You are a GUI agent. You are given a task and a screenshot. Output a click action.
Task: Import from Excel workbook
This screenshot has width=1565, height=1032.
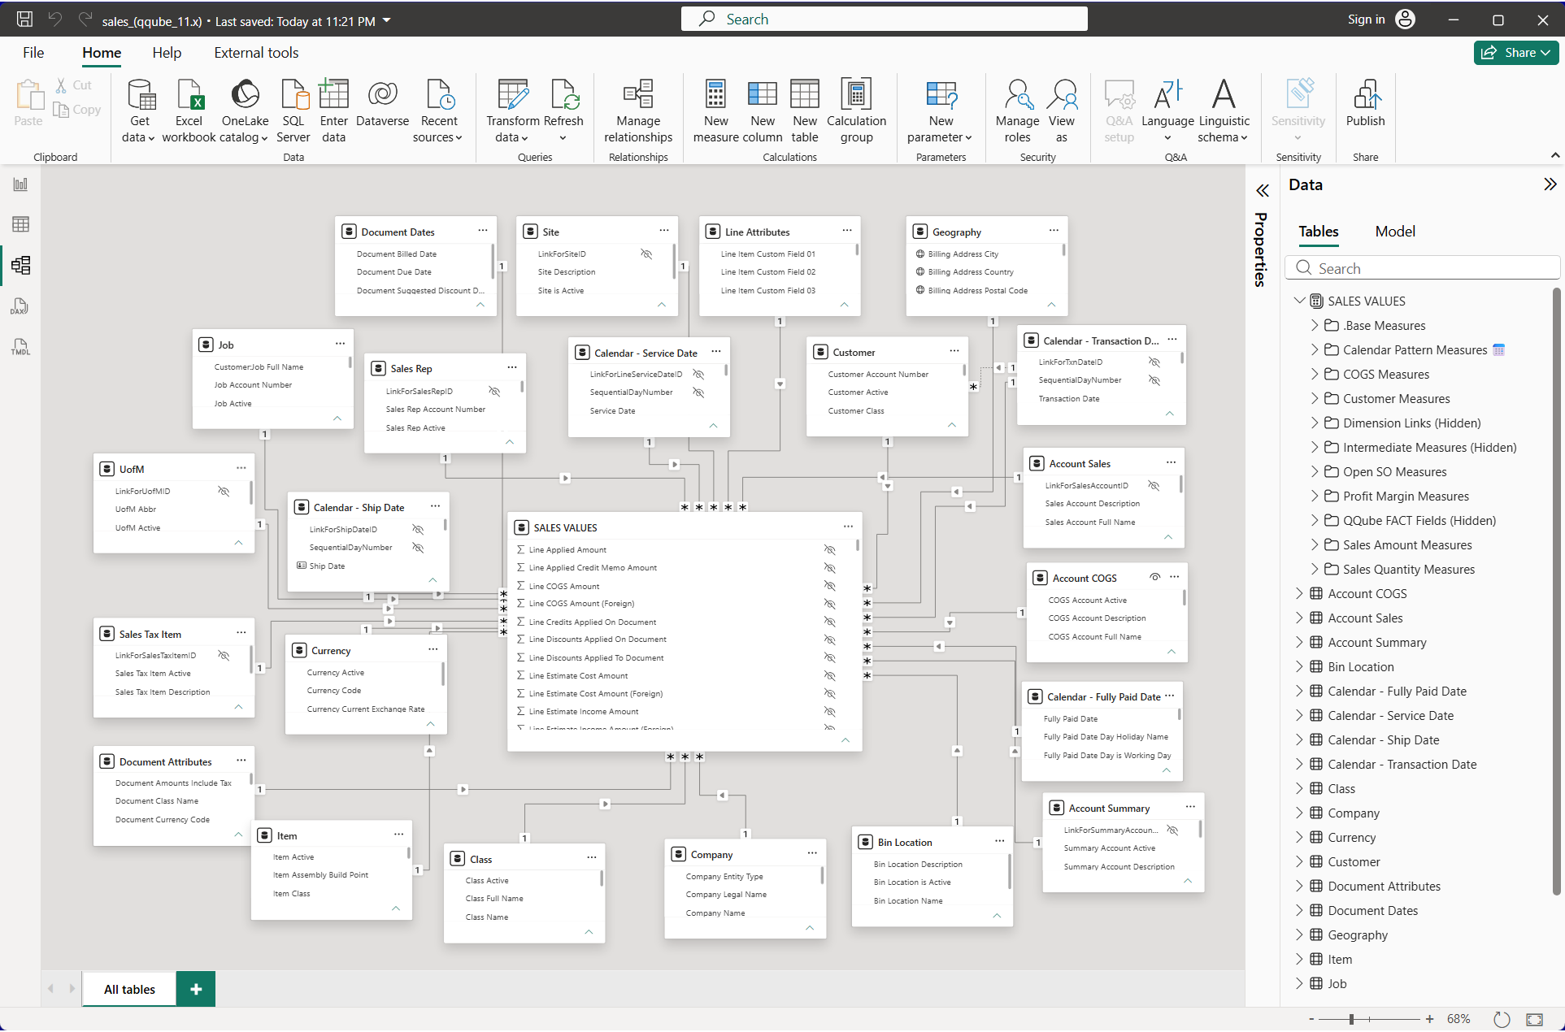click(x=189, y=111)
